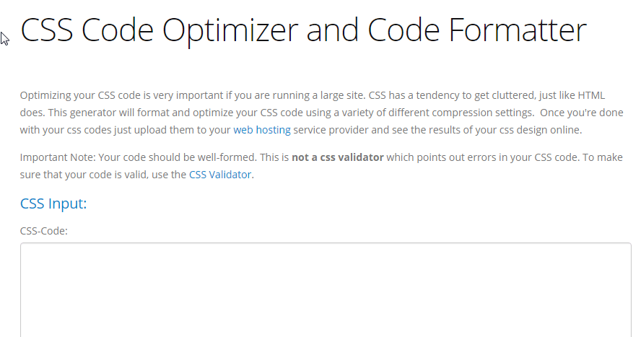Click the CSS Input: section heading
The width and height of the screenshot is (641, 337).
[x=53, y=203]
